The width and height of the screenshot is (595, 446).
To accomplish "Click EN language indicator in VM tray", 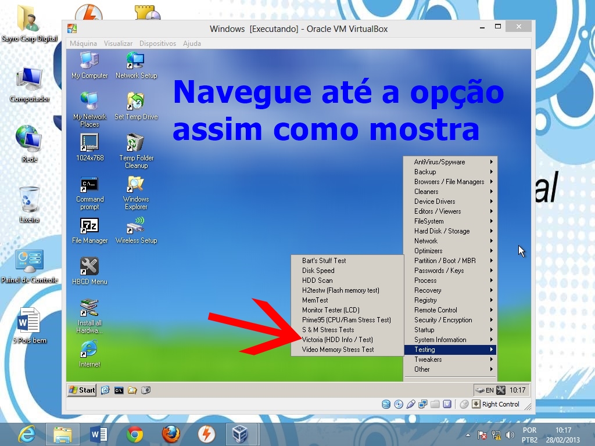I will 489,390.
